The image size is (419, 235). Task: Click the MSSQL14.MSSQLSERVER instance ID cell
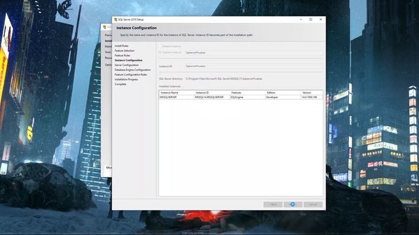click(x=212, y=97)
